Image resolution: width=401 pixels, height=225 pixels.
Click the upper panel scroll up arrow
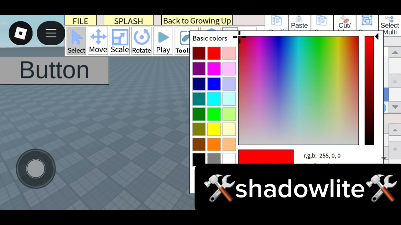395,52
